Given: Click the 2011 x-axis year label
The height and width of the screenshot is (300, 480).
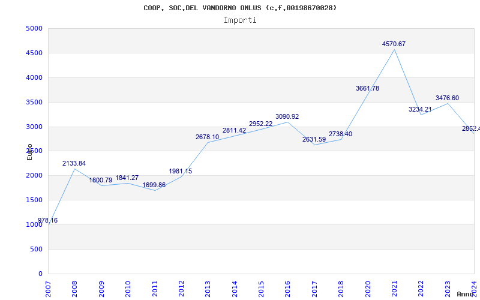Looking at the screenshot, I should [x=155, y=289].
